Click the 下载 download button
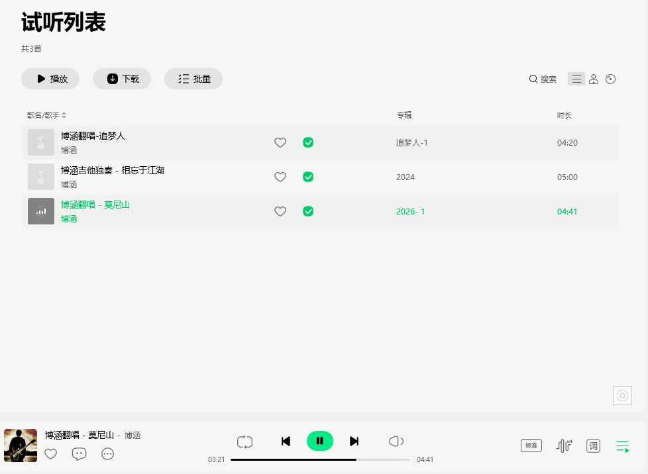The width and height of the screenshot is (648, 474). 122,79
